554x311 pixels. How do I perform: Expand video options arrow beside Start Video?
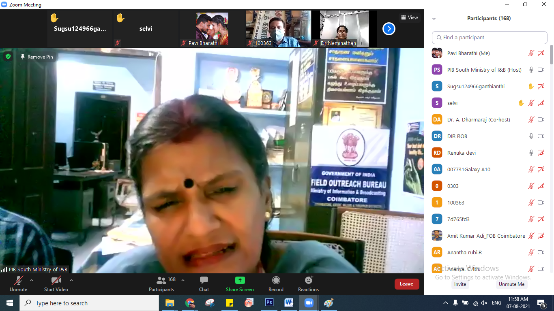[71, 280]
